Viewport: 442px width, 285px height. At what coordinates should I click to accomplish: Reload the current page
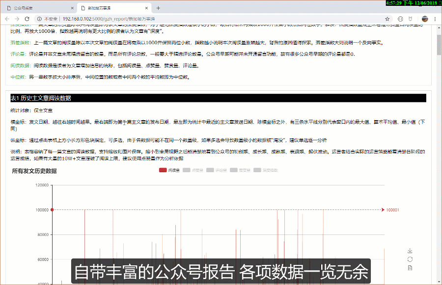coord(27,19)
